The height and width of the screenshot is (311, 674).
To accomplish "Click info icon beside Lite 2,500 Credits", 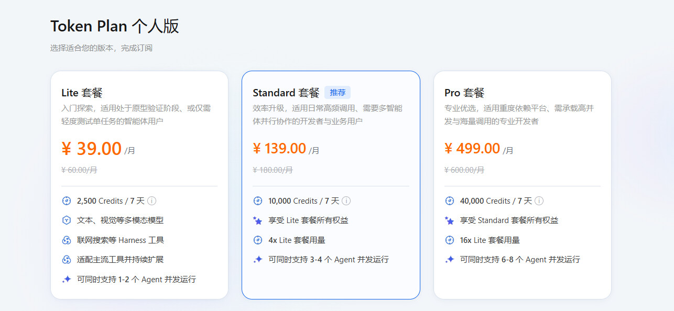I will pos(152,201).
